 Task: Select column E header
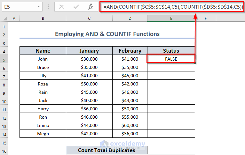[x=171, y=19]
